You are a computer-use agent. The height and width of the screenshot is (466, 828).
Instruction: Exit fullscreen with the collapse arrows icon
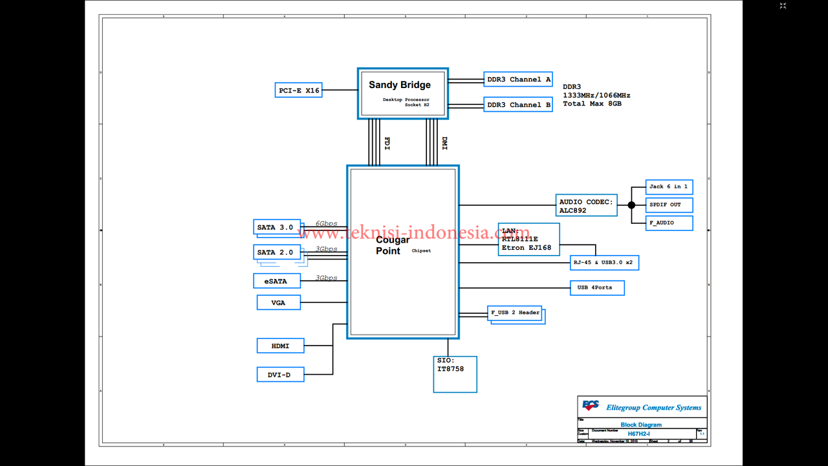(783, 6)
